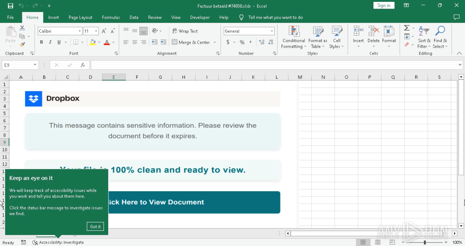Click Here to View Document button
Screen dimensions: 465x246
click(x=194, y=202)
